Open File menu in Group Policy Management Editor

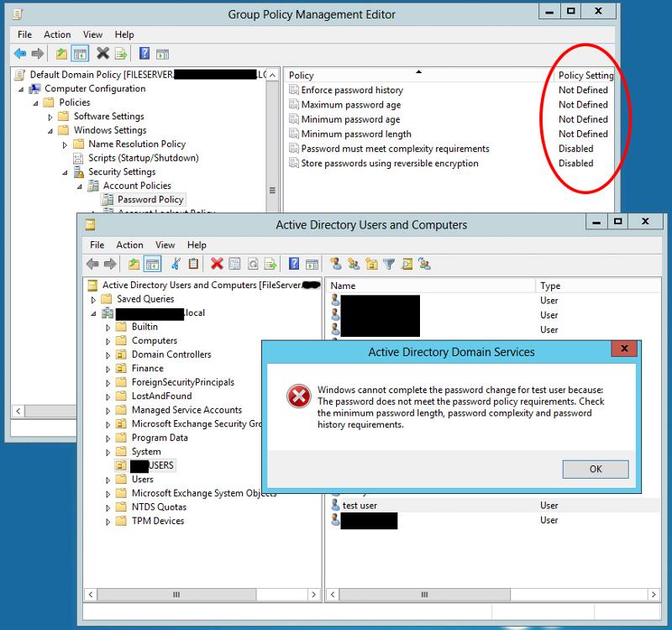24,34
